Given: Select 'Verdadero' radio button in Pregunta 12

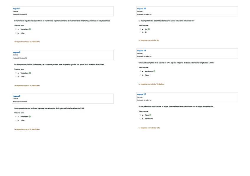Looking at the screenshot, I should [140, 119].
